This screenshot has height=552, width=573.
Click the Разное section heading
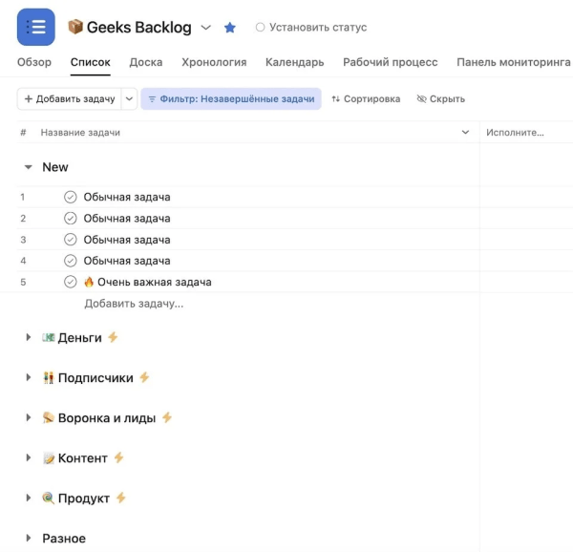point(64,539)
